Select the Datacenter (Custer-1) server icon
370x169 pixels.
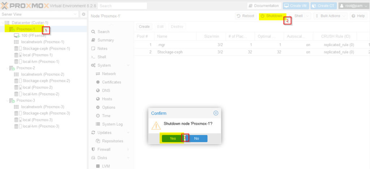tap(7, 23)
